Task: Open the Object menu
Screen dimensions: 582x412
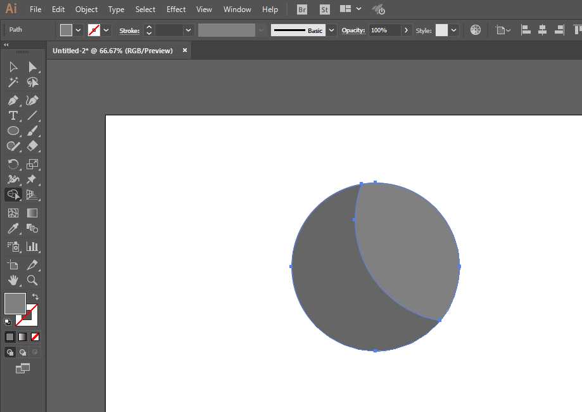Action: click(86, 10)
